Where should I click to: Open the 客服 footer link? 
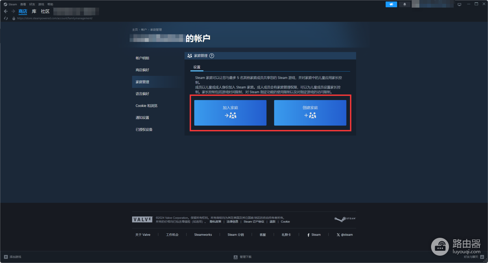(263, 235)
